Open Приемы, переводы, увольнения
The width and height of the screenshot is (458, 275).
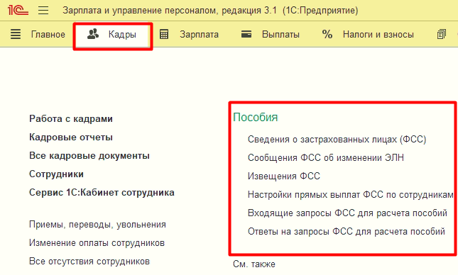(97, 225)
